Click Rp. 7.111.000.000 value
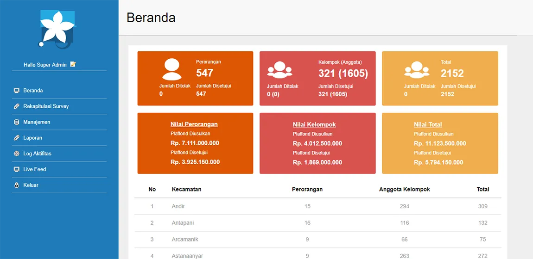 [195, 143]
